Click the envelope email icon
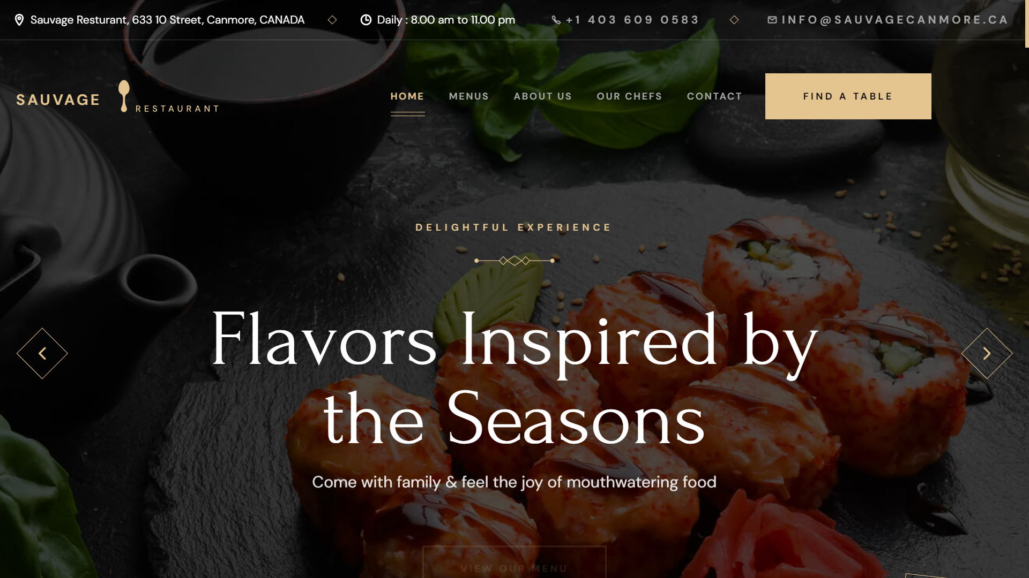The width and height of the screenshot is (1029, 578). click(772, 20)
